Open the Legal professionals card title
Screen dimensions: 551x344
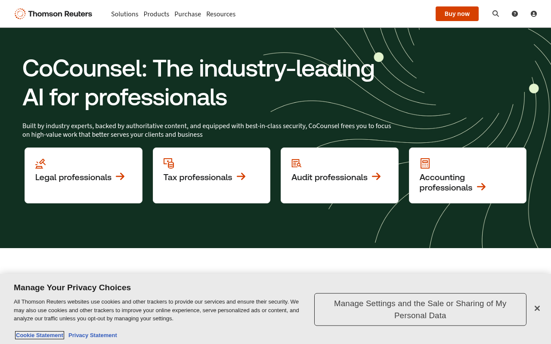point(73,177)
